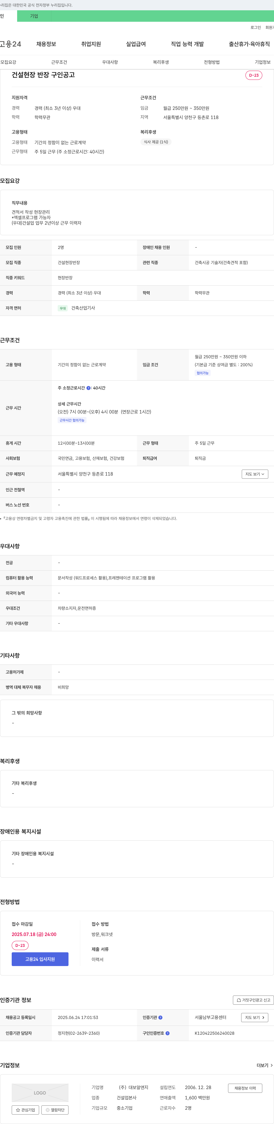This screenshot has width=274, height=1124.
Task: Select 차량소지자,운전면허증 preferred condition
Action: tap(77, 608)
